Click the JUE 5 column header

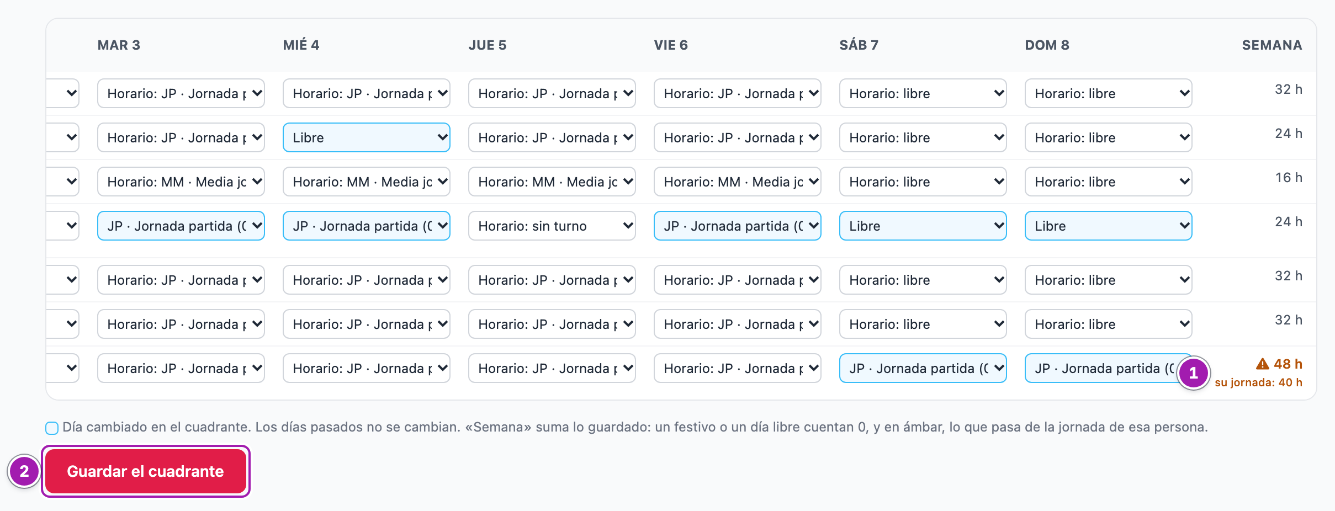[x=488, y=45]
